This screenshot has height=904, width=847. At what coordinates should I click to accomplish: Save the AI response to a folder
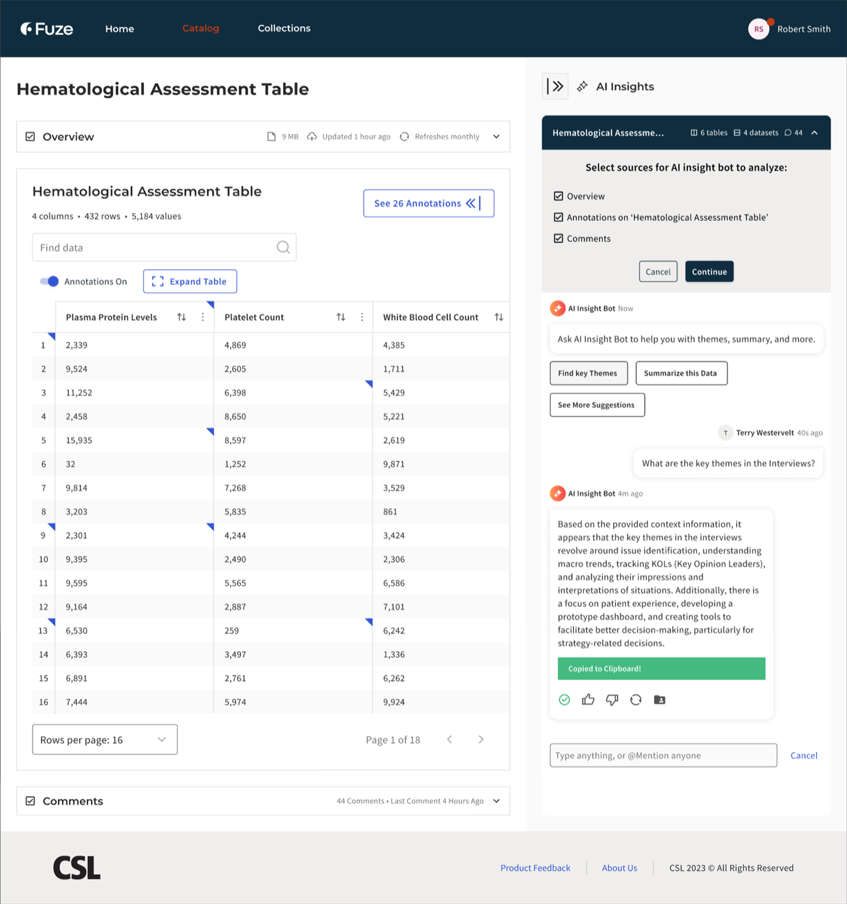pyautogui.click(x=660, y=700)
